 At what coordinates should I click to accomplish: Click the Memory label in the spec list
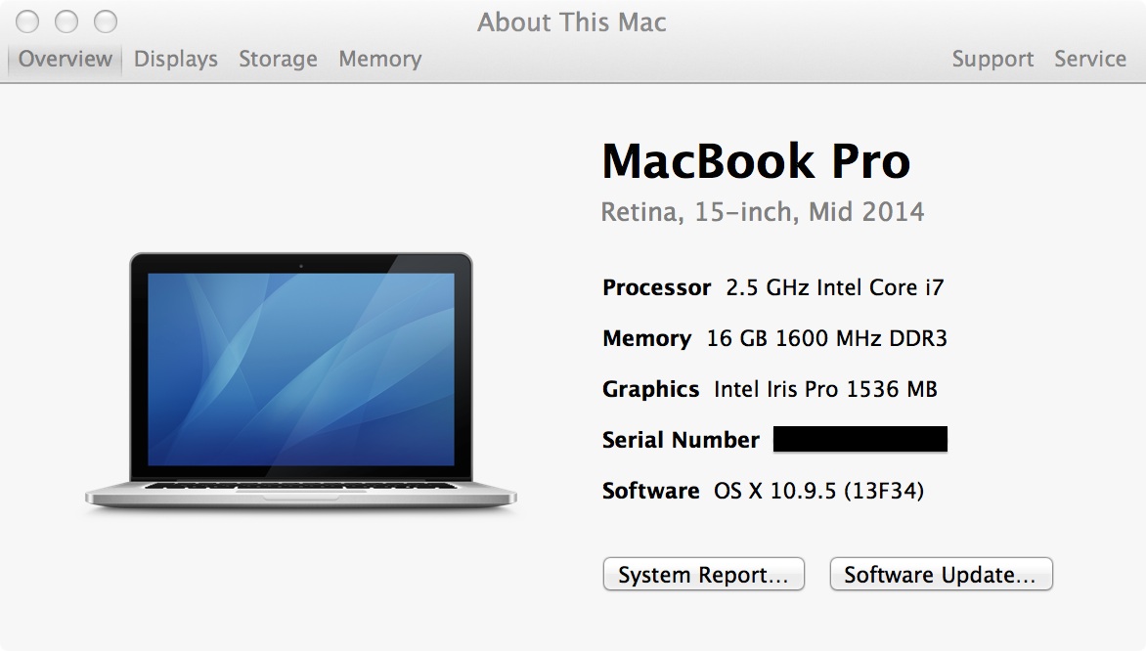pos(646,338)
